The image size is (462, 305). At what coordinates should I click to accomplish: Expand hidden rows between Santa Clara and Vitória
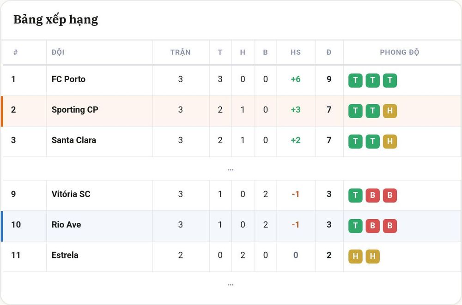pyautogui.click(x=231, y=170)
